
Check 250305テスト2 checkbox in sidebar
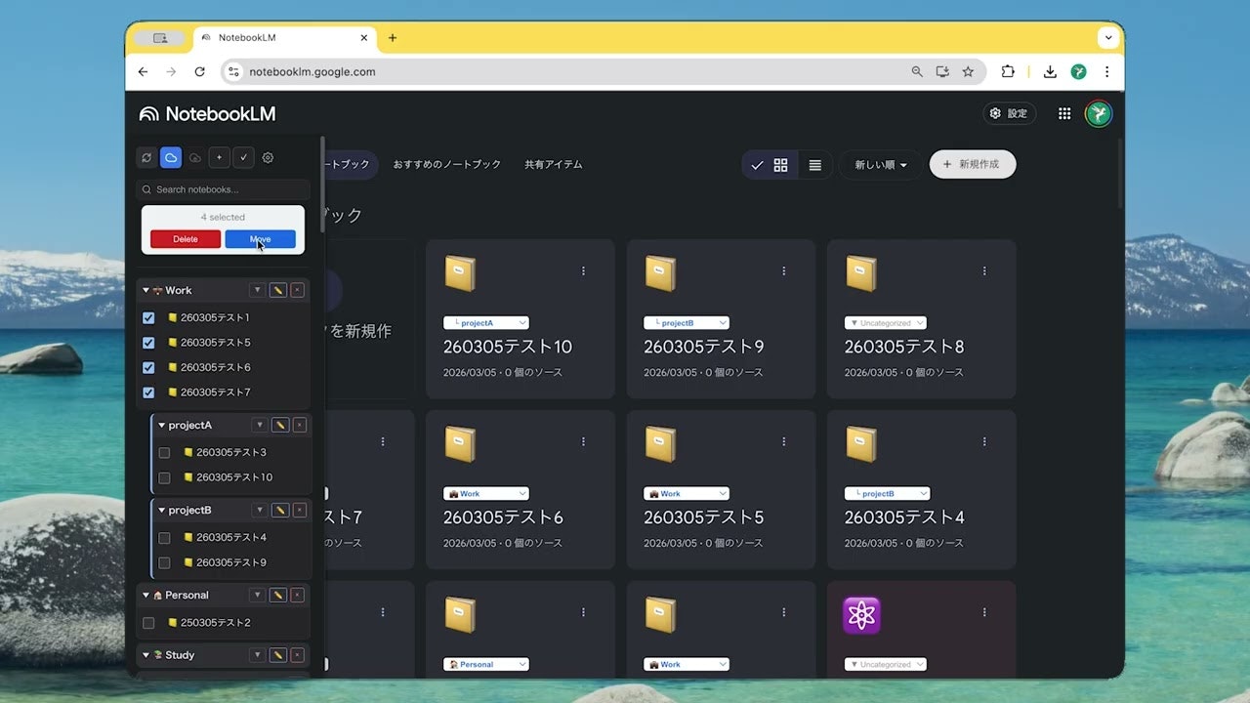point(148,622)
